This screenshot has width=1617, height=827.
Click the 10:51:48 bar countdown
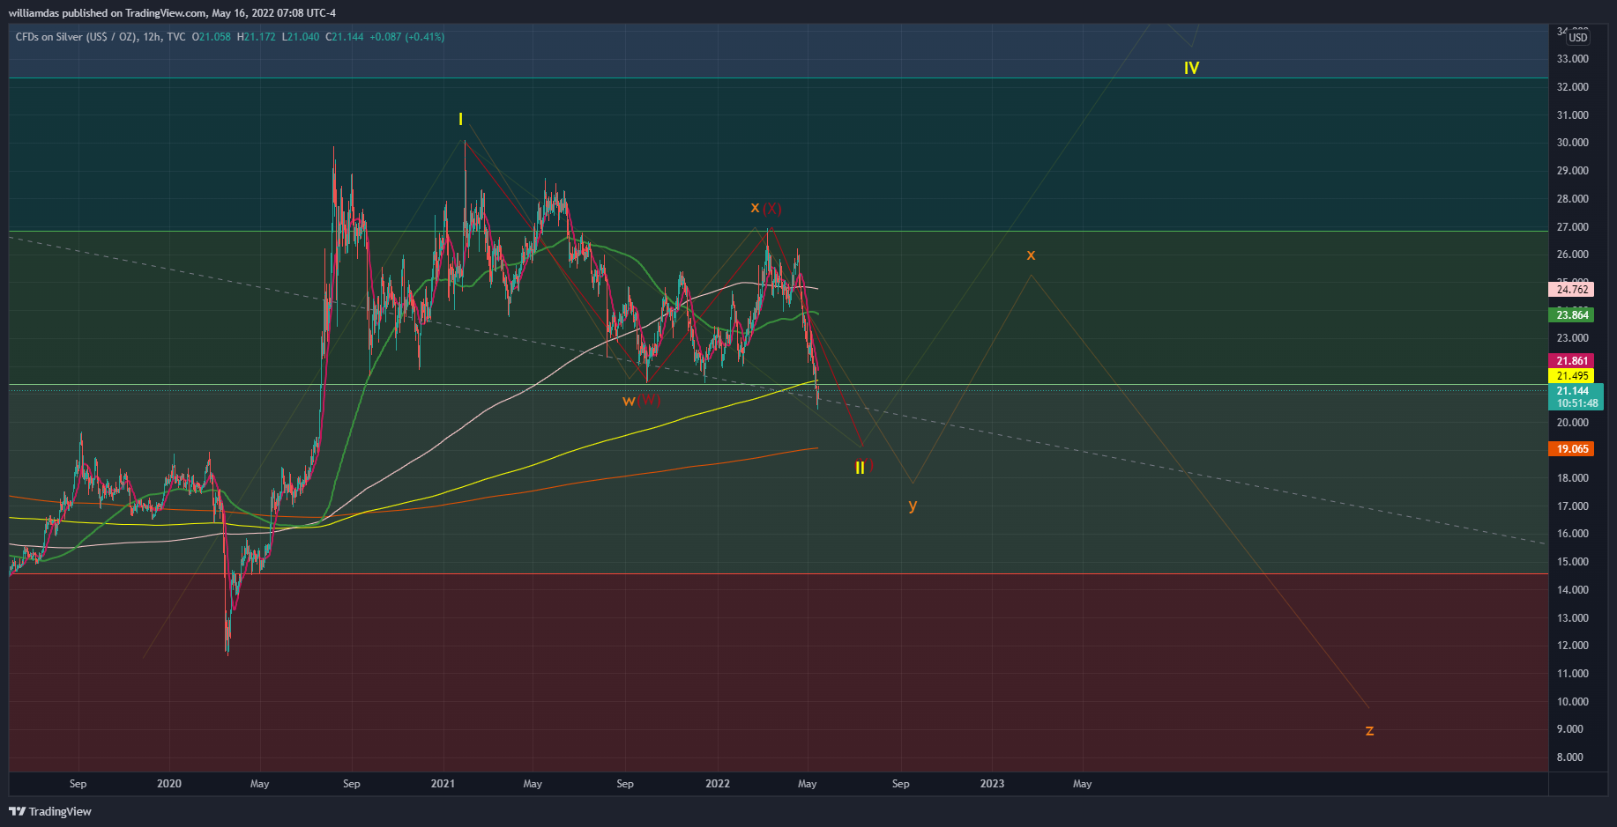coord(1576,403)
